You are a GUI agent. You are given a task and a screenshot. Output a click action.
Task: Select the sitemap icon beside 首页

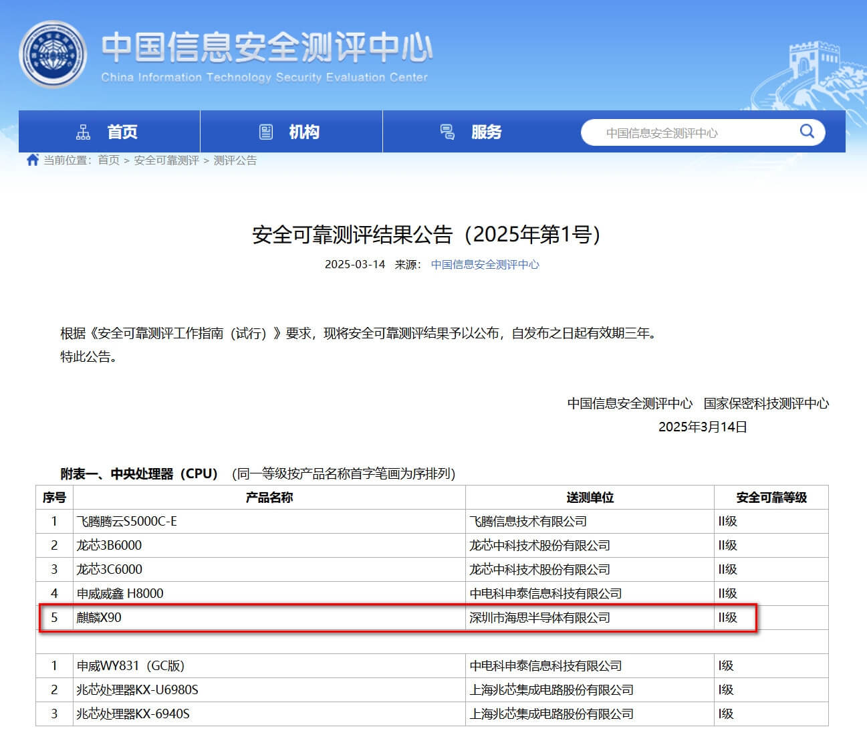click(x=84, y=132)
